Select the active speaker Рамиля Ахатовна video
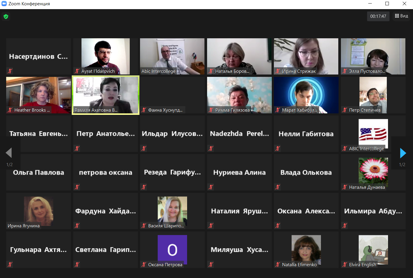Image resolution: width=413 pixels, height=278 pixels. coord(106,95)
